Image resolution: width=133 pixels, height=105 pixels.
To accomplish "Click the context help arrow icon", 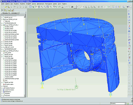I will tap(128, 7).
